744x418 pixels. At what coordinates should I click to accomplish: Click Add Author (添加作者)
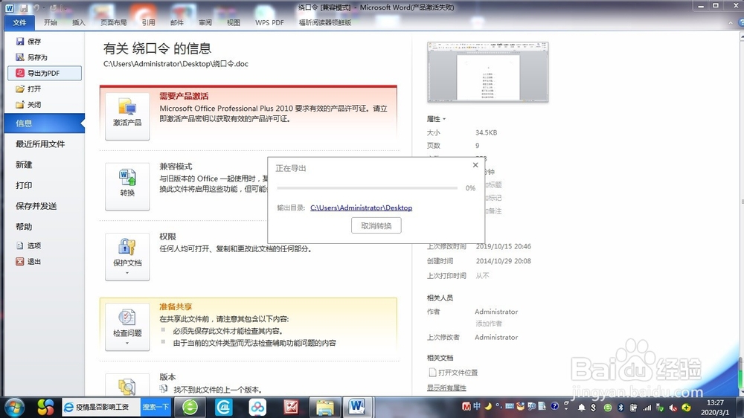489,324
